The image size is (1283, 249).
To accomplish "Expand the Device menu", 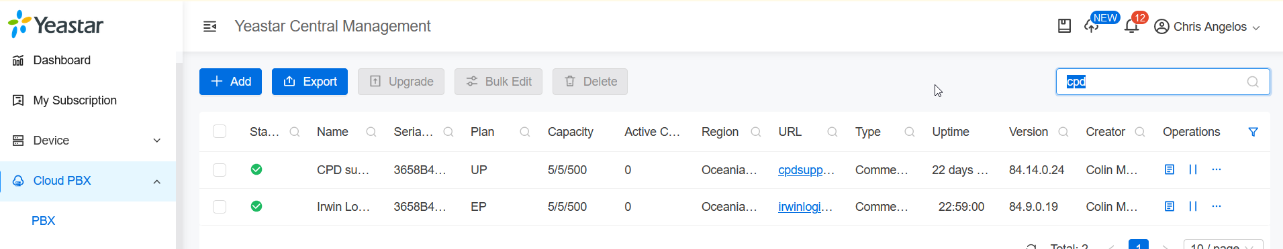I will 88,141.
